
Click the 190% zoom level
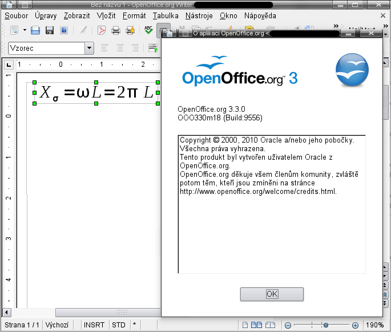[x=375, y=325]
